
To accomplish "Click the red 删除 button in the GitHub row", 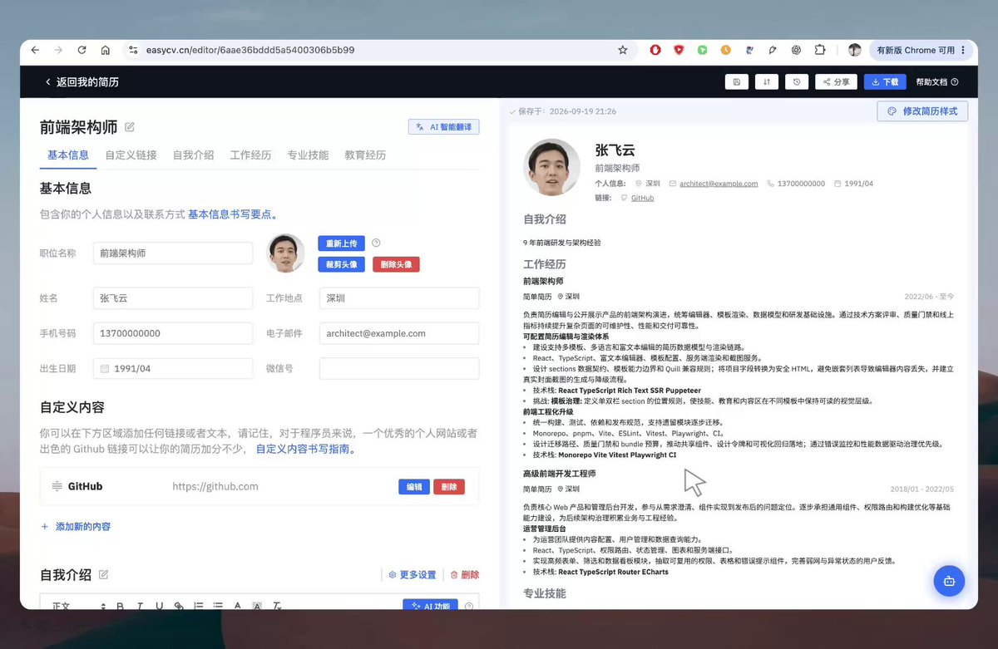I will pos(449,487).
